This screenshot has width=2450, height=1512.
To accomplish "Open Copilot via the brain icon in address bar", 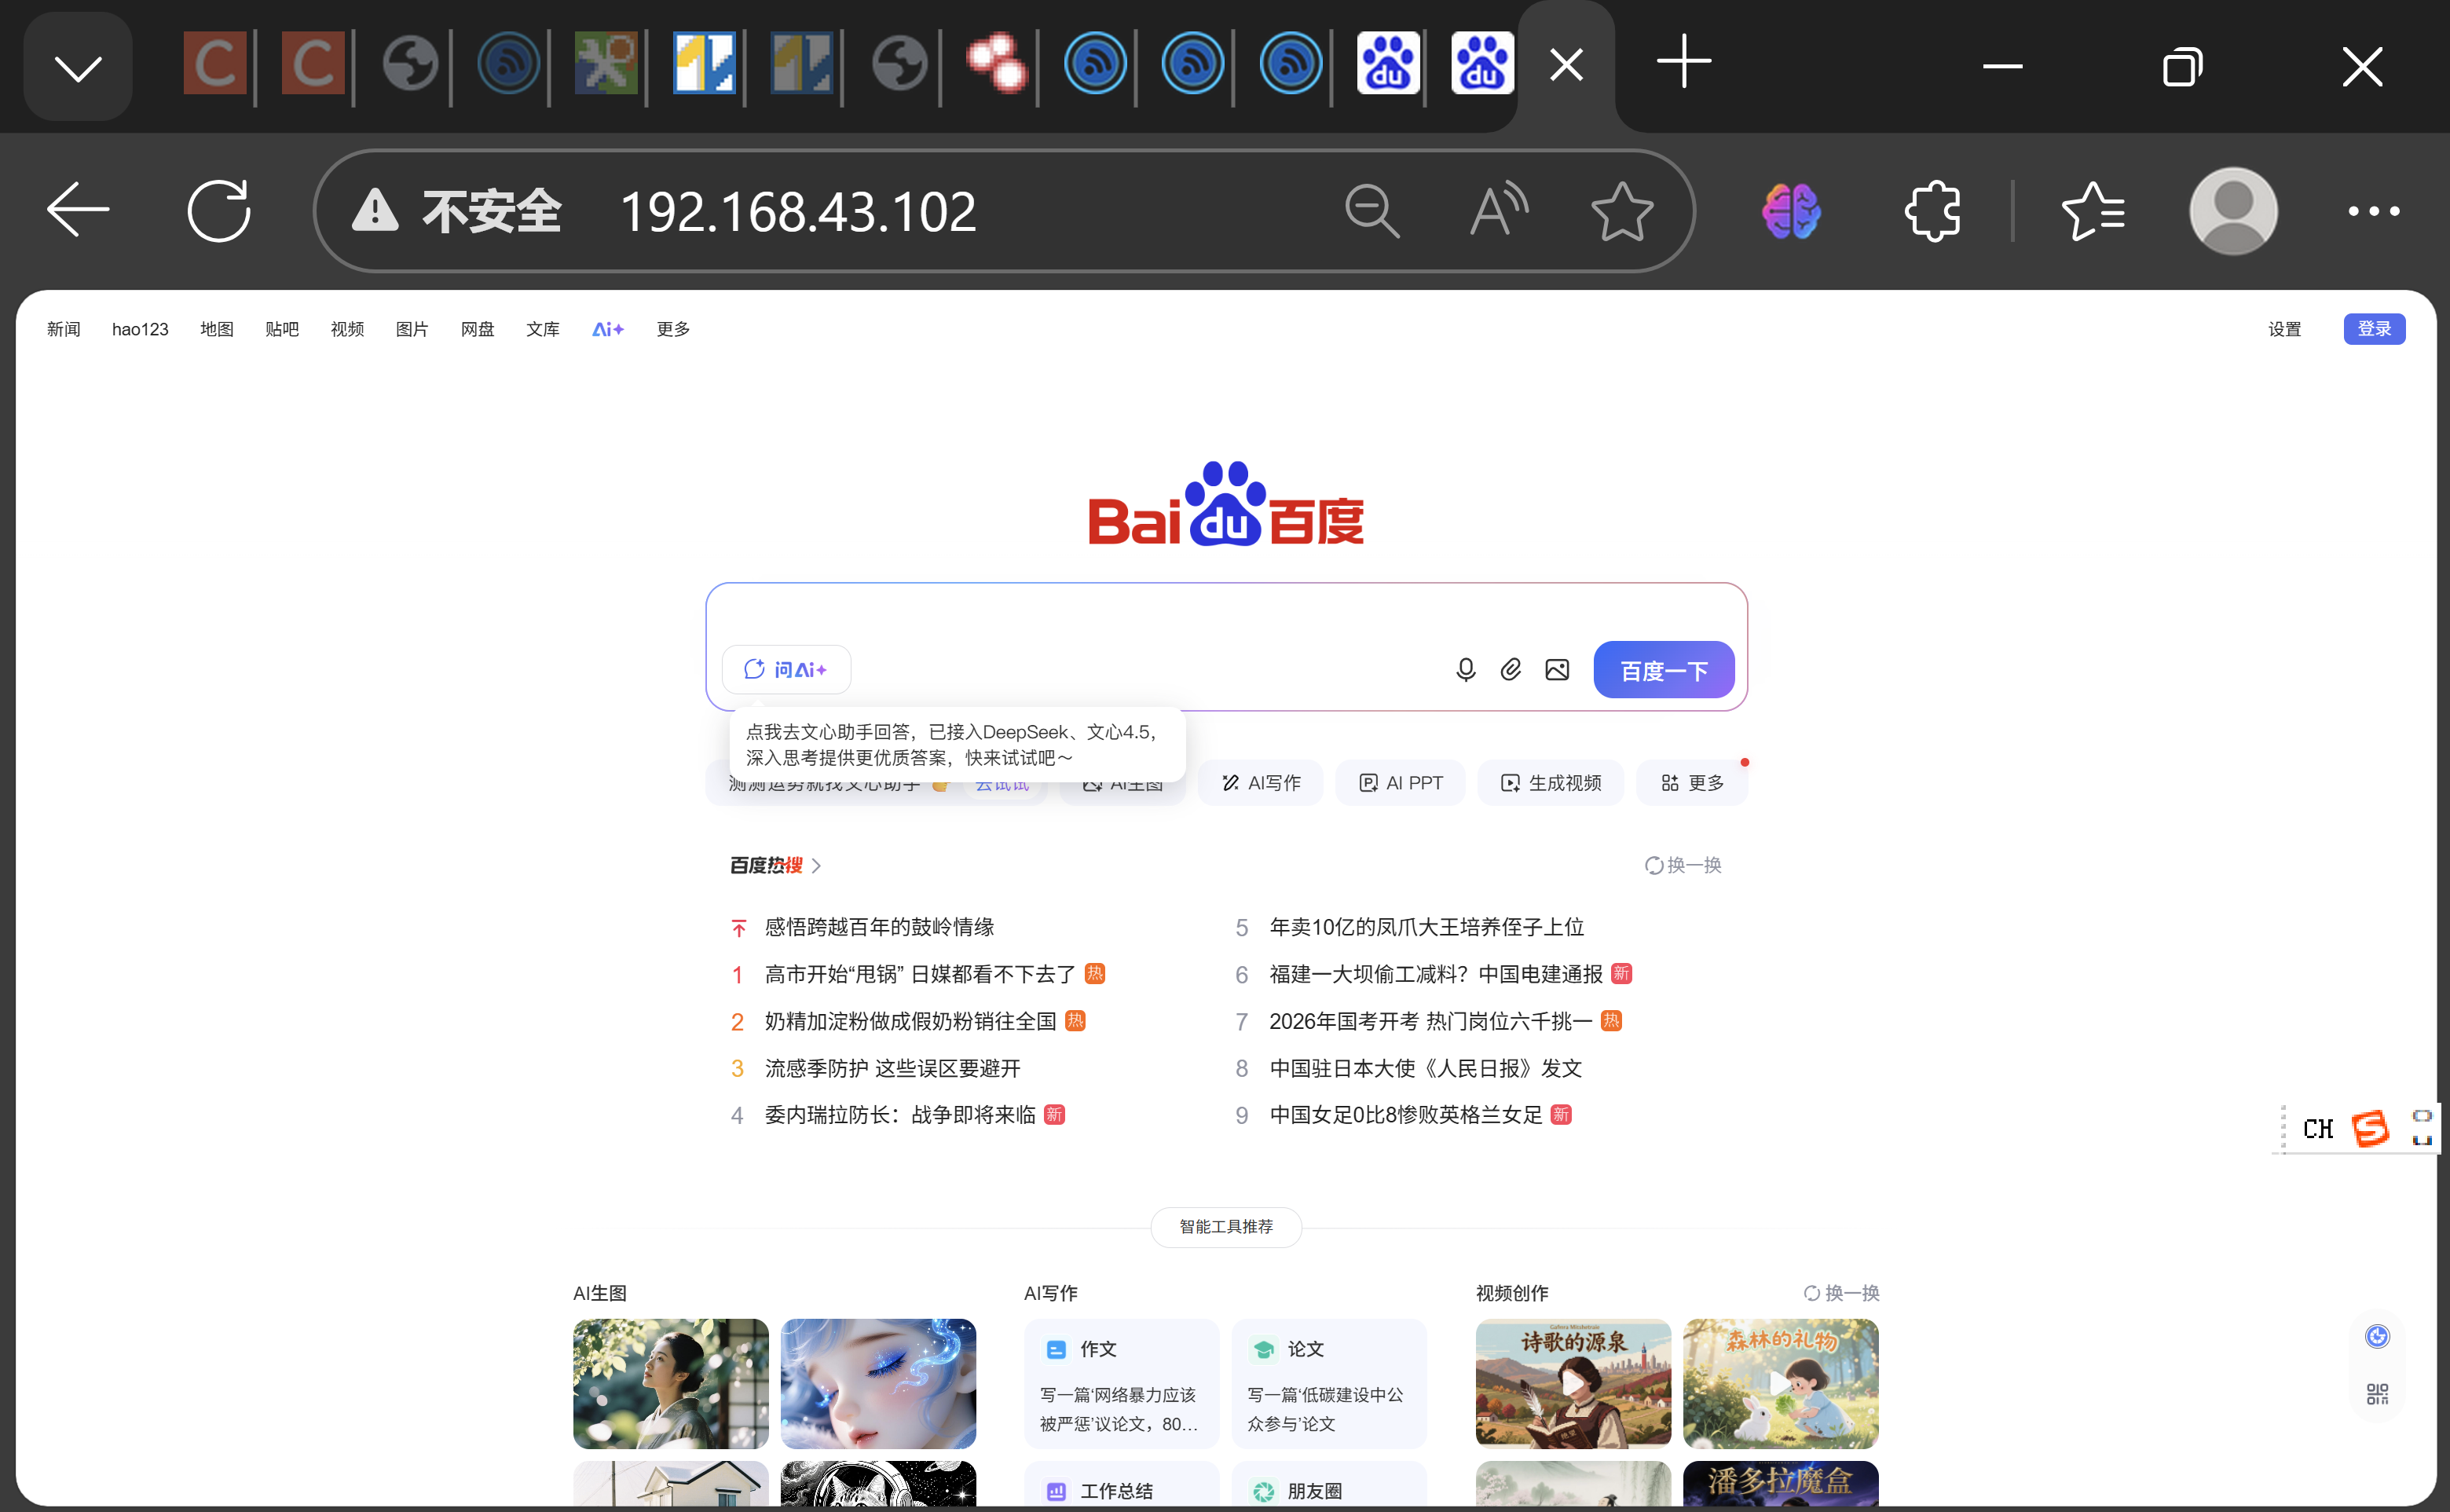I will pos(1789,211).
